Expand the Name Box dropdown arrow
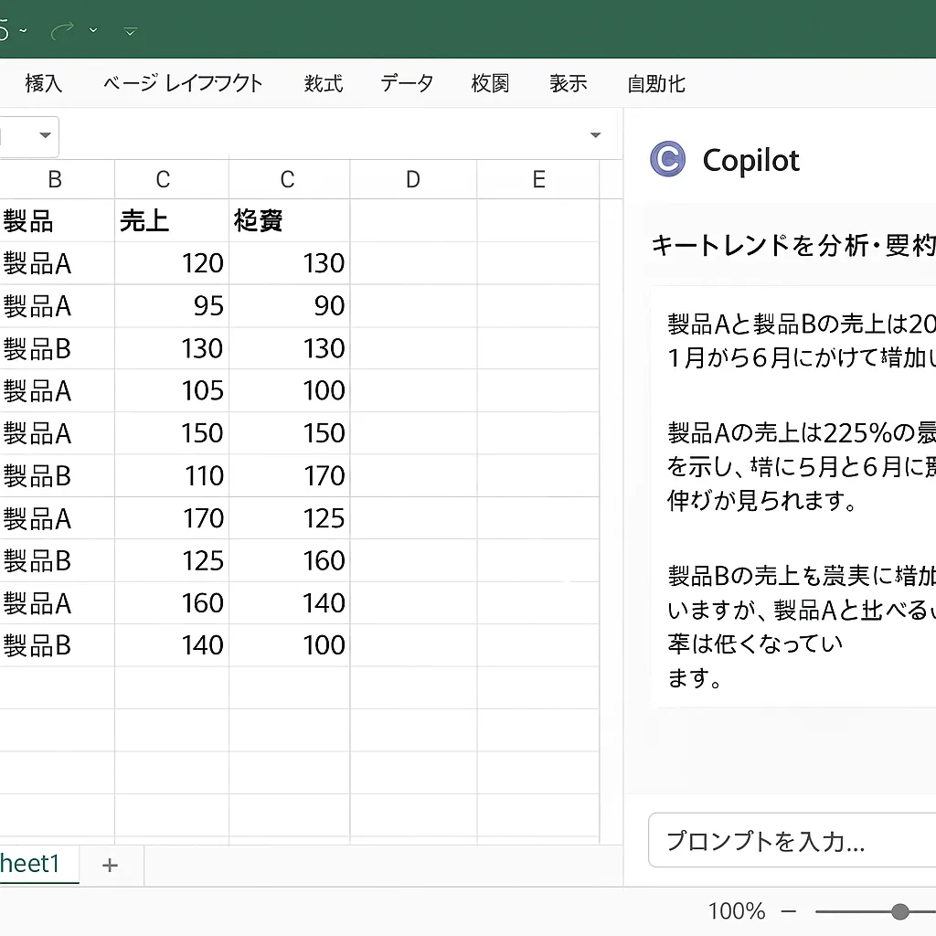The width and height of the screenshot is (936, 936). [45, 136]
